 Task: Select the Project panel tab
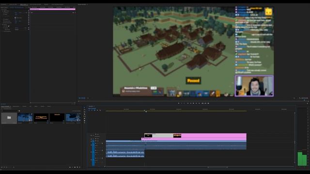click(x=6, y=106)
